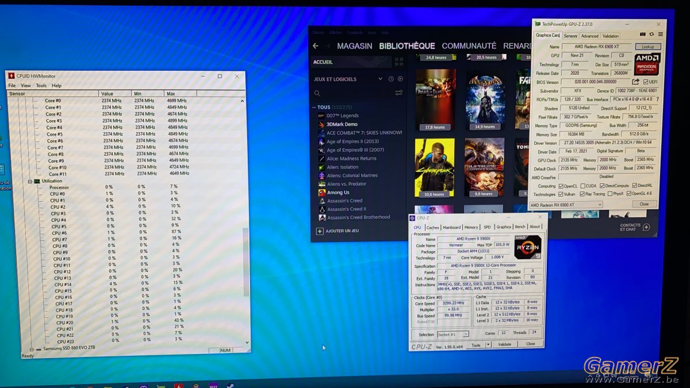Click the HWMonitor title bar app icon

point(11,75)
